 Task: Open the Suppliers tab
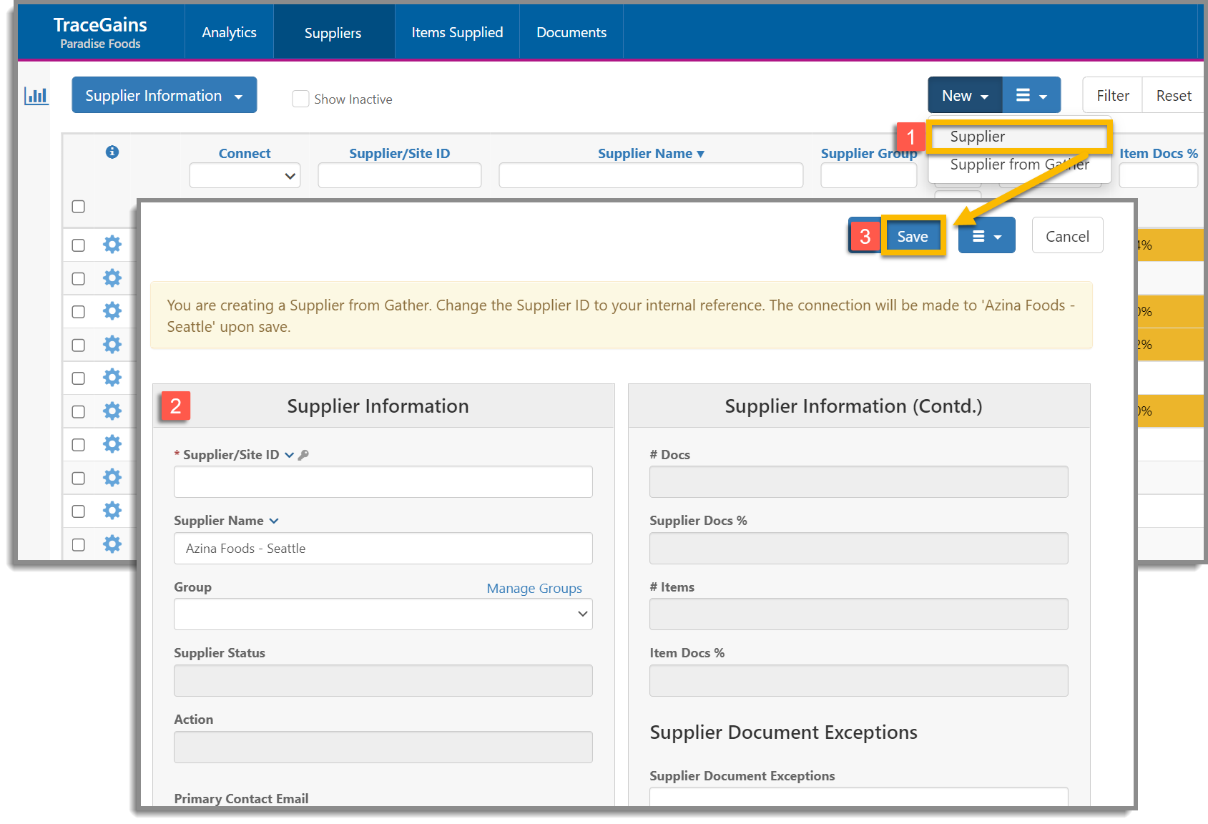[333, 32]
